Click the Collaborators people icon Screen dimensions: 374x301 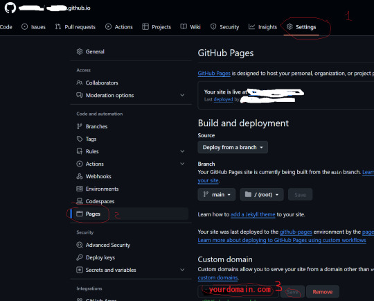coord(80,83)
